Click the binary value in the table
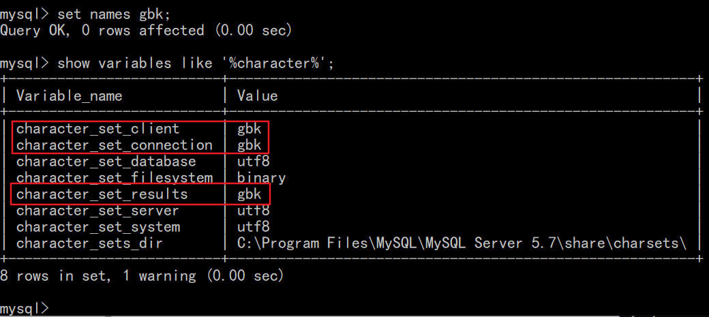The width and height of the screenshot is (709, 317). point(261,178)
